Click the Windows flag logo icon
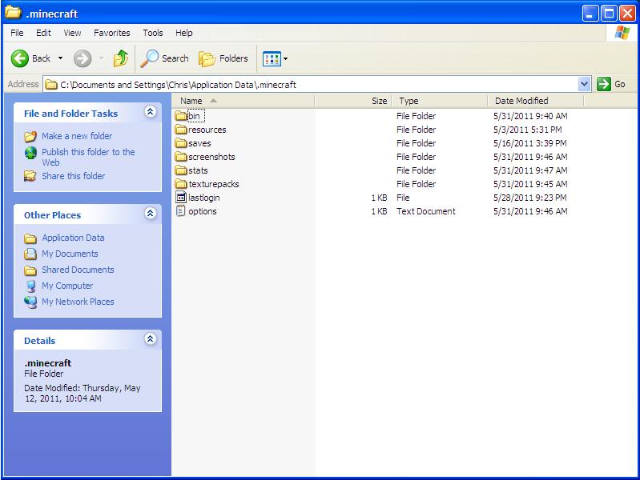Image resolution: width=640 pixels, height=480 pixels. (x=622, y=33)
